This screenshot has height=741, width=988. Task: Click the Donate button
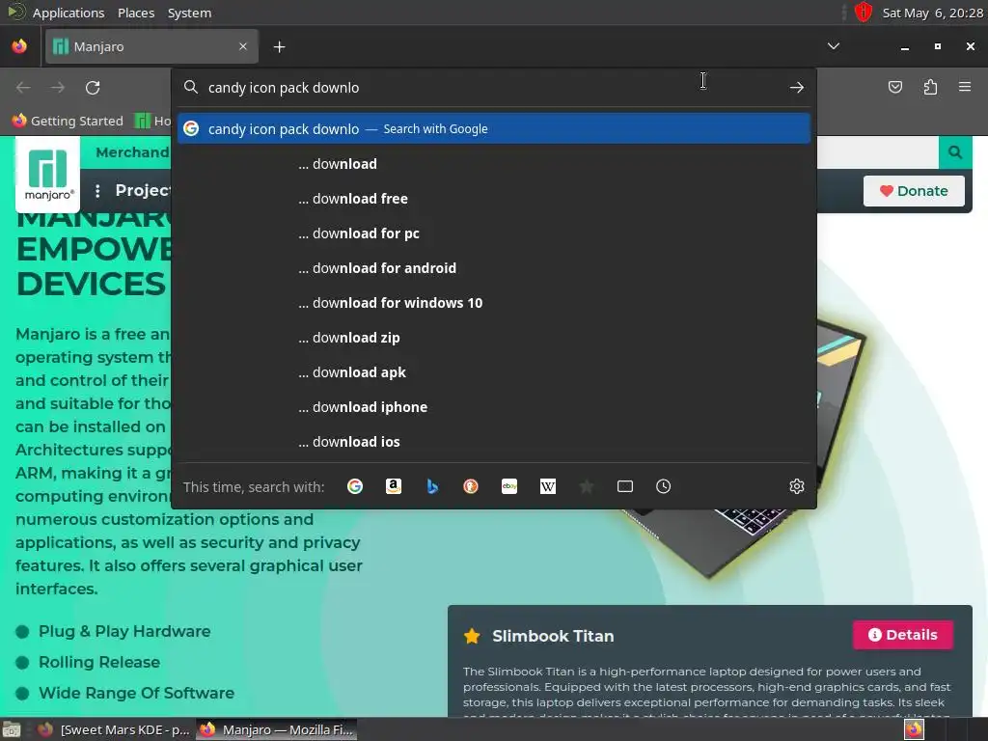914,191
